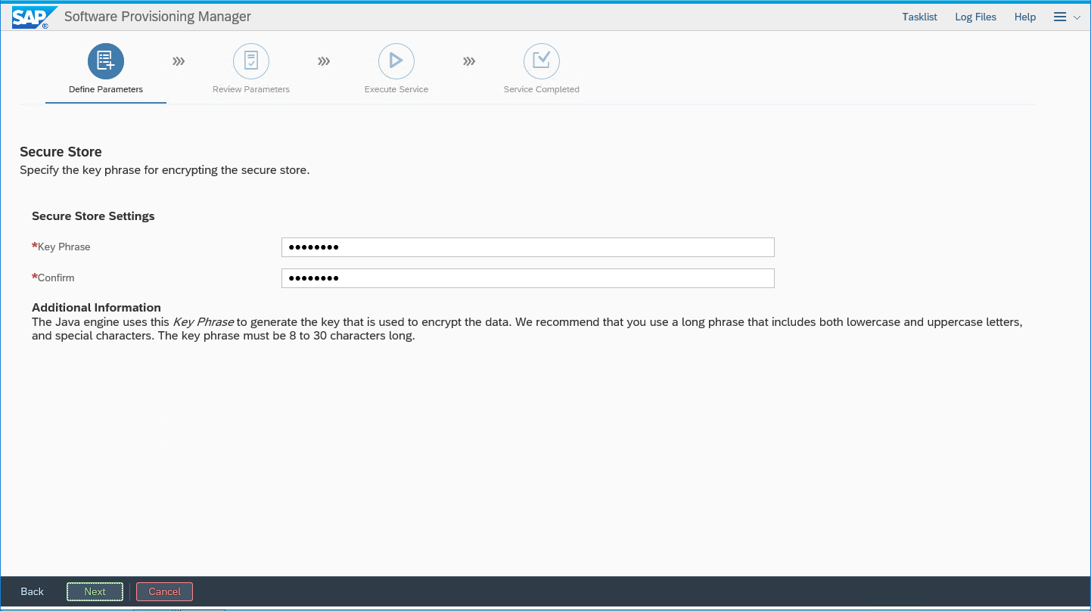
Task: Click the Define Parameters label
Action: (106, 89)
